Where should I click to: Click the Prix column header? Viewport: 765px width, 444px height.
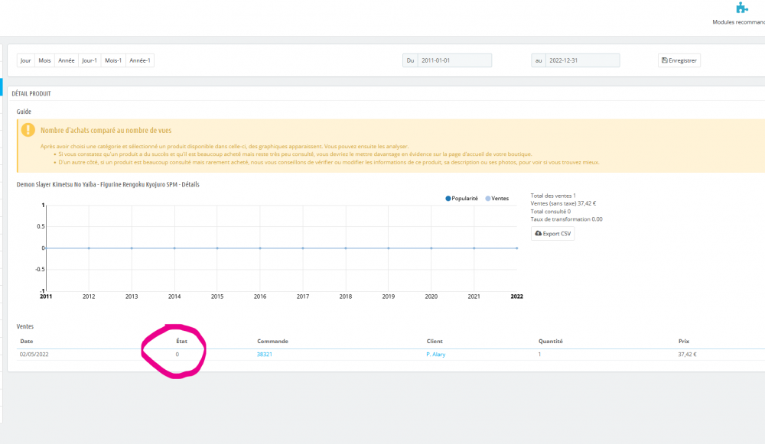pyautogui.click(x=683, y=341)
